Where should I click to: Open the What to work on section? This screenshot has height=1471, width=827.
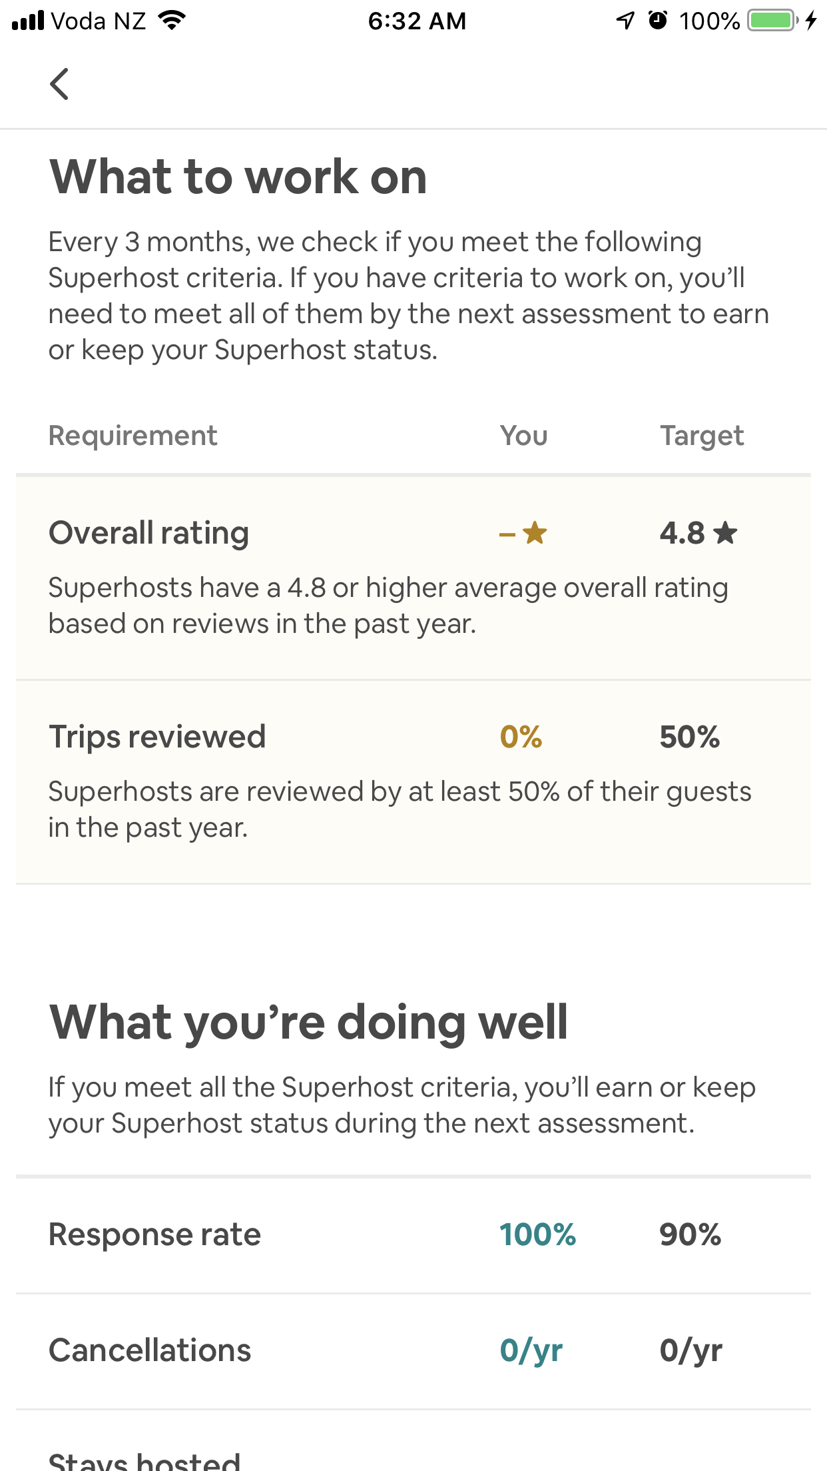tap(238, 176)
